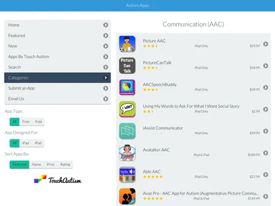
Task: Open Apps By Touch Autism
Action: coord(57,57)
